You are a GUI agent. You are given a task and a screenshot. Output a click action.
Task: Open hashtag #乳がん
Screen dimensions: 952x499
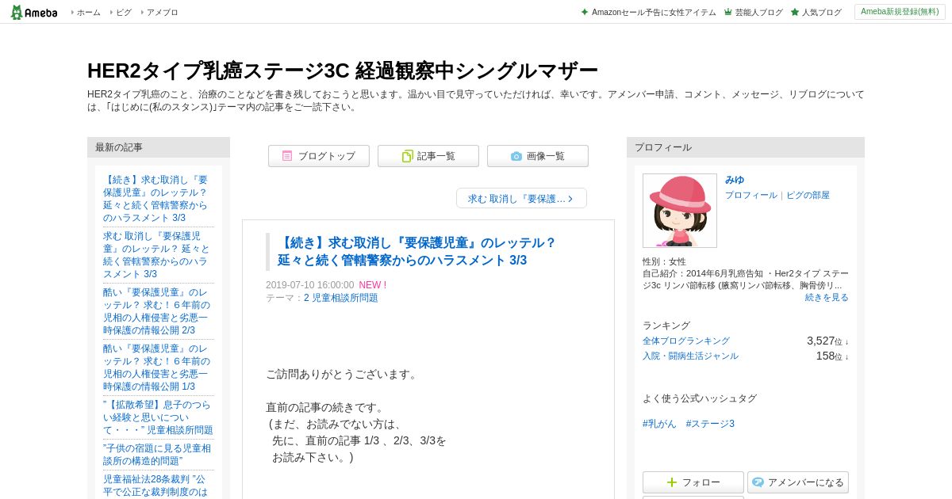coord(659,424)
